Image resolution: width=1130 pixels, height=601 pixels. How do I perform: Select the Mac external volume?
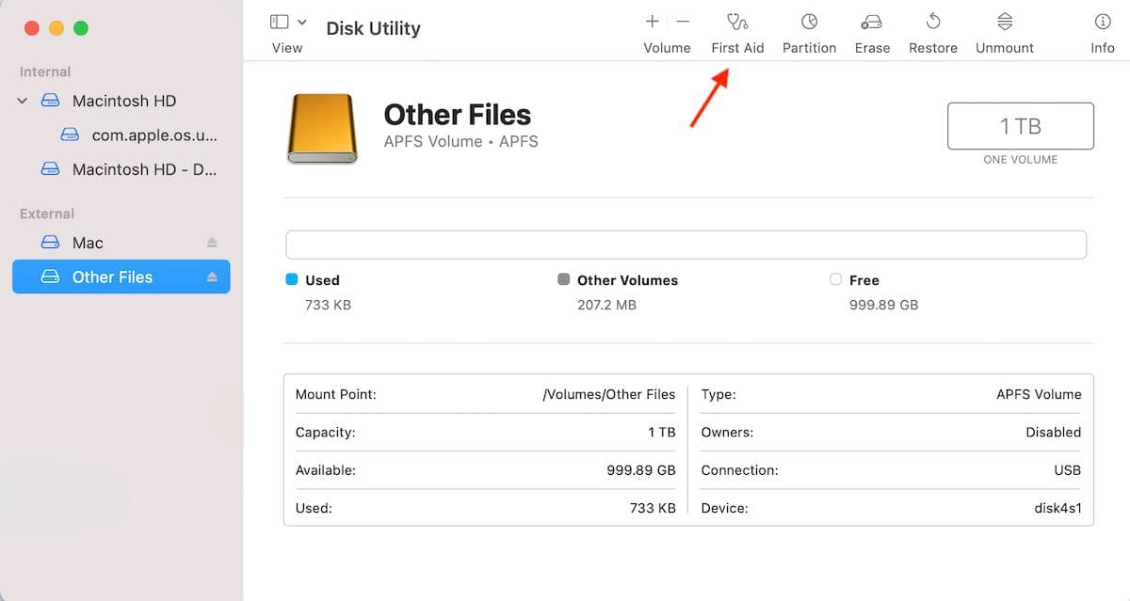(120, 243)
